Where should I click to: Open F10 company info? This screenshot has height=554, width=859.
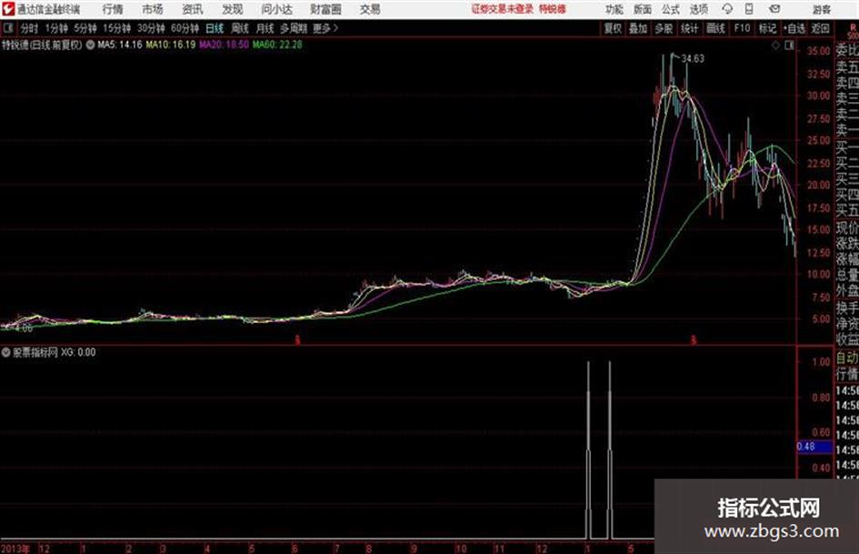[743, 28]
